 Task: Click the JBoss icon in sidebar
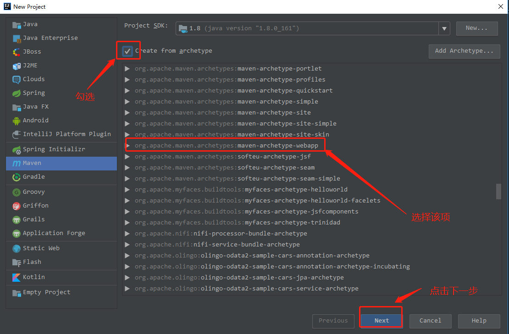point(16,52)
